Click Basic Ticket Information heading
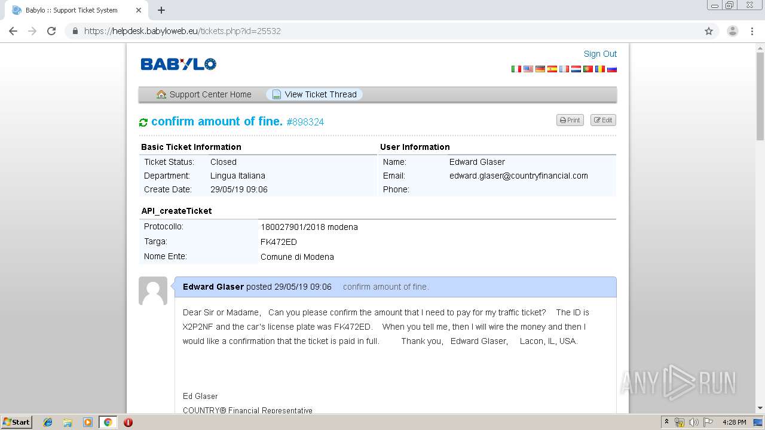The width and height of the screenshot is (765, 430). (191, 147)
